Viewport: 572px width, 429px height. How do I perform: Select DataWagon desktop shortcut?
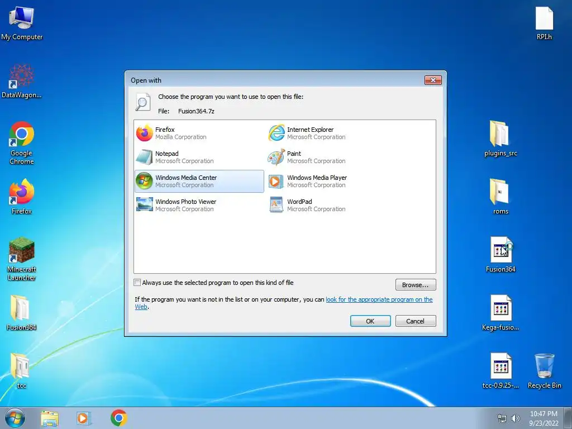[x=22, y=81]
